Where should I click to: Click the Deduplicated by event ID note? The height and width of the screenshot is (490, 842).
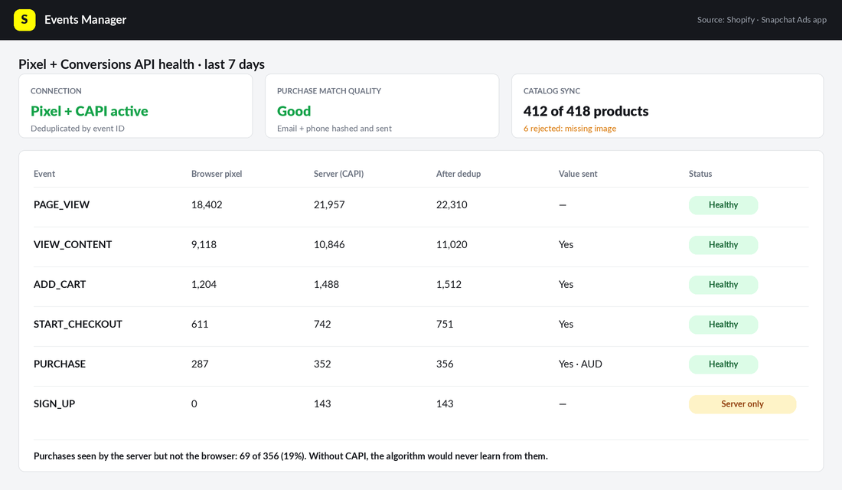point(77,129)
